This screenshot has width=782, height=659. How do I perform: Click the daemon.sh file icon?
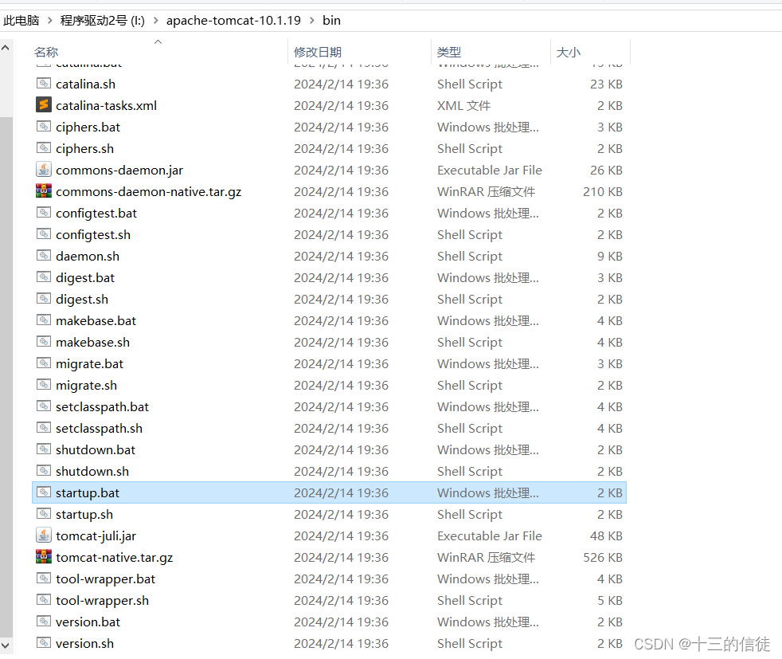click(x=43, y=256)
